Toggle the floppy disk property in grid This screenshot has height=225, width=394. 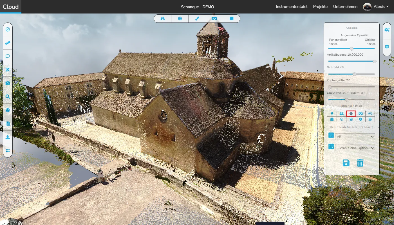(351, 119)
